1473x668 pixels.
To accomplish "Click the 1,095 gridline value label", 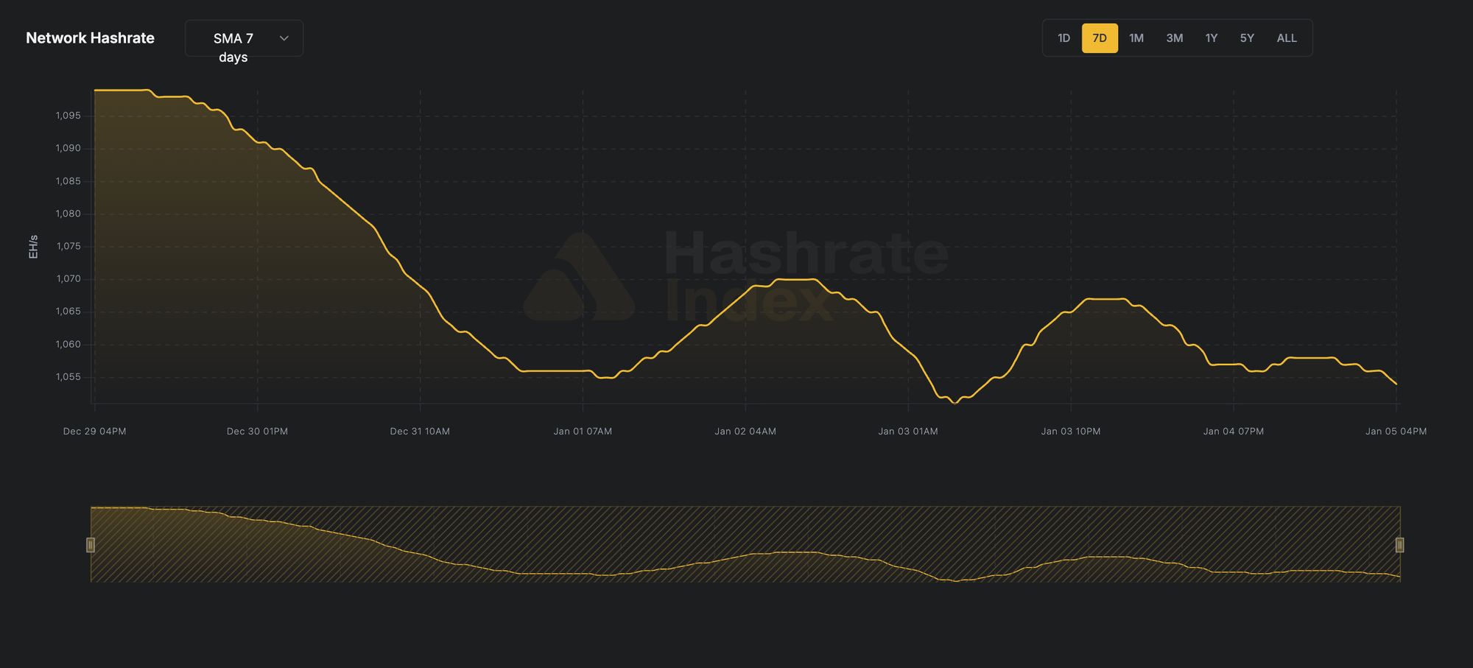I will (x=66, y=115).
